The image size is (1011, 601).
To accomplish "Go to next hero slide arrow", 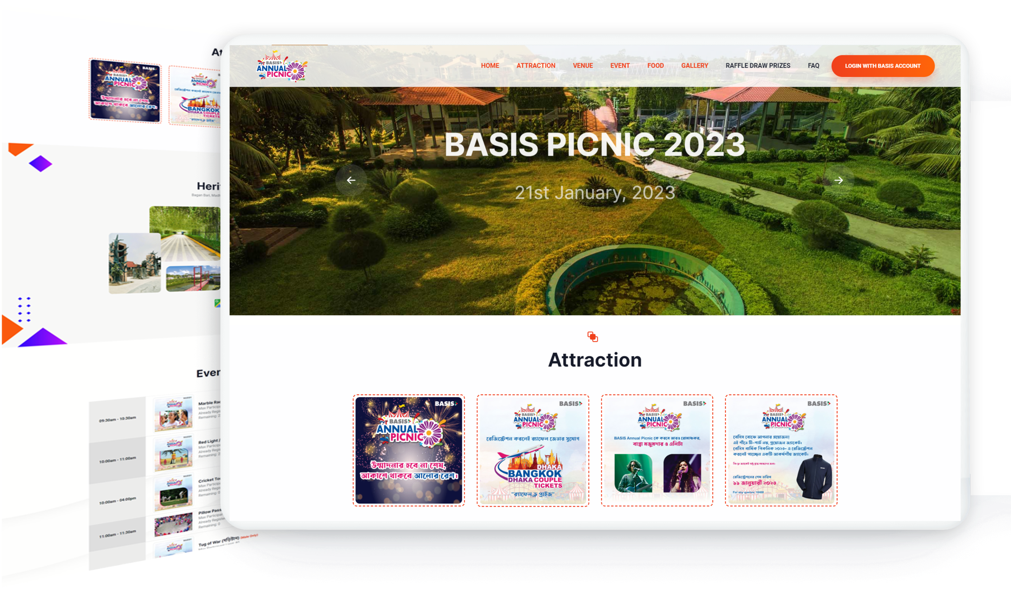I will click(x=839, y=180).
